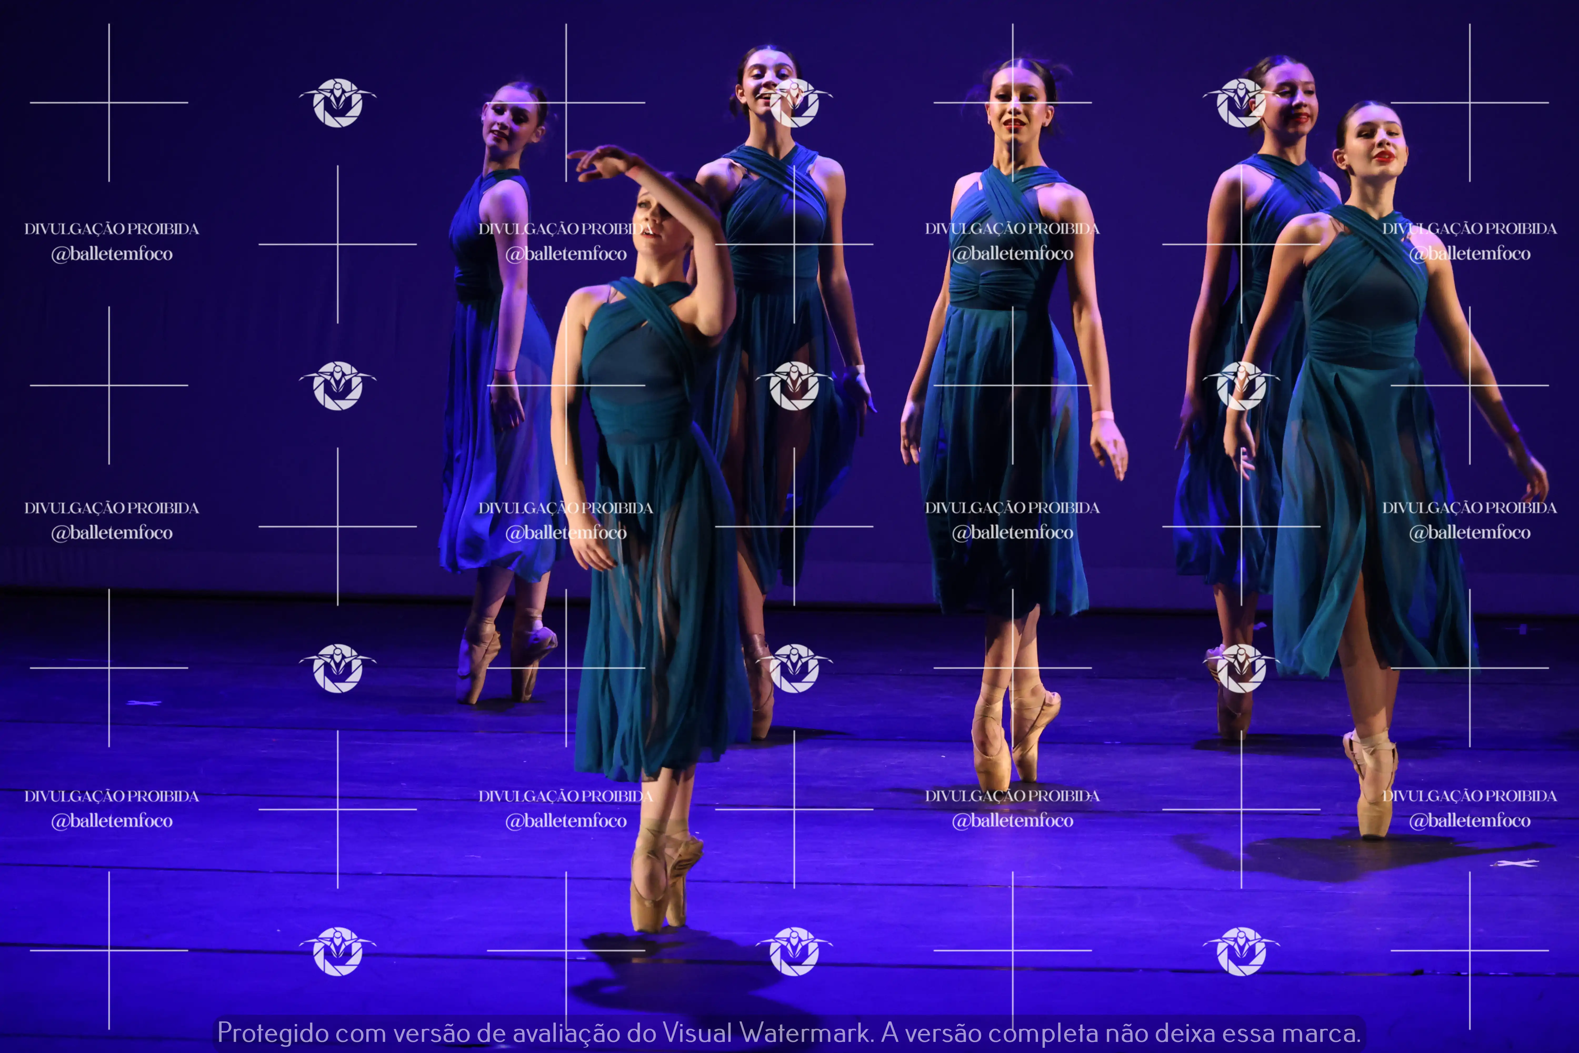The width and height of the screenshot is (1579, 1053).
Task: Click the bottom-right '@balletemfoco' handle text
Action: [1470, 821]
